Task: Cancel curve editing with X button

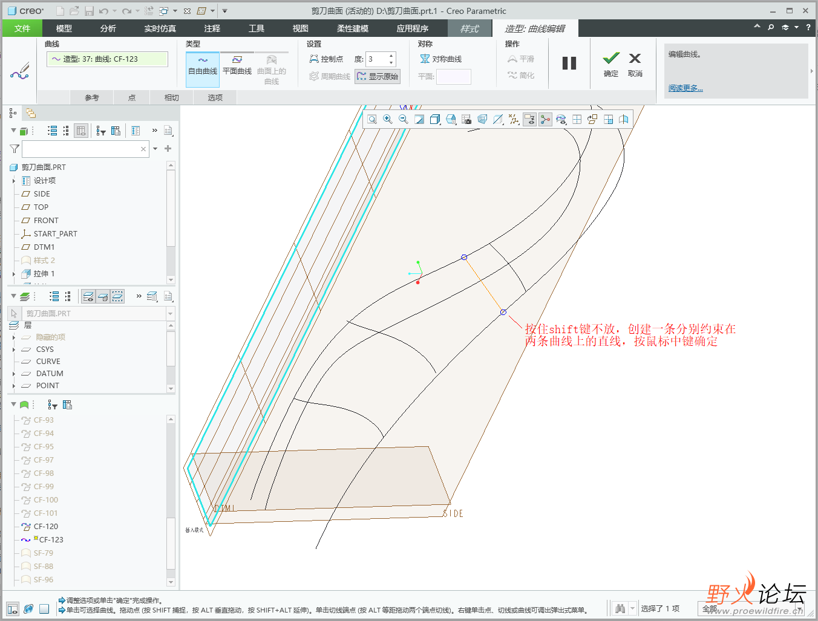Action: (x=635, y=64)
